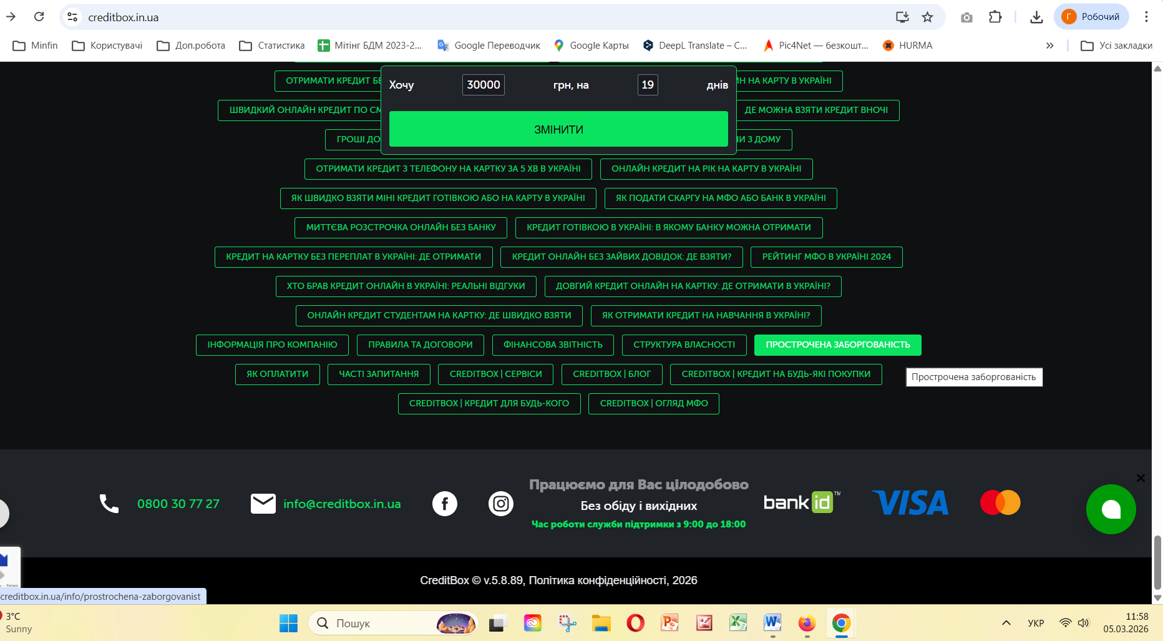Click the taskbar Пошук search box
Viewport: 1163px width, 641px height.
click(393, 623)
